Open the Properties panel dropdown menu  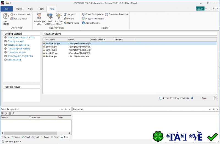(210, 109)
